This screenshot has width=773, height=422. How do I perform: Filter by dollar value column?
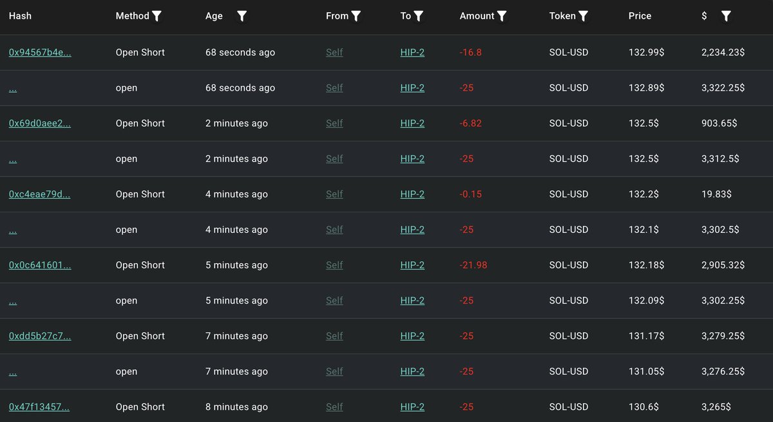pos(726,16)
